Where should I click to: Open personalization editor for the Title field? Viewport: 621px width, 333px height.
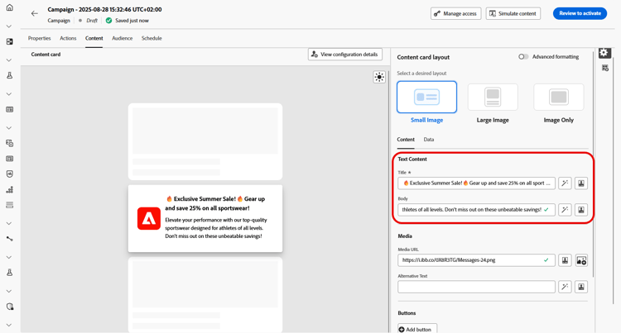581,183
